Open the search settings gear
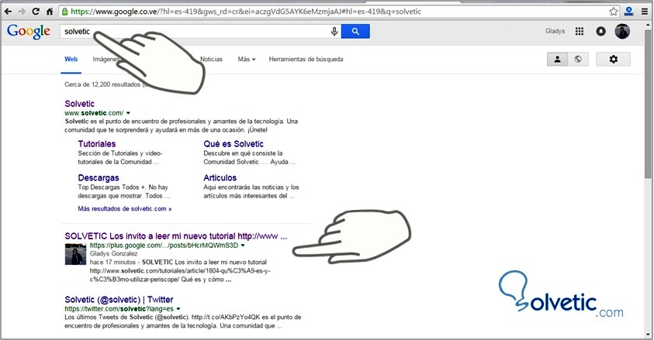Screen dimensions: 654x340 pos(613,59)
